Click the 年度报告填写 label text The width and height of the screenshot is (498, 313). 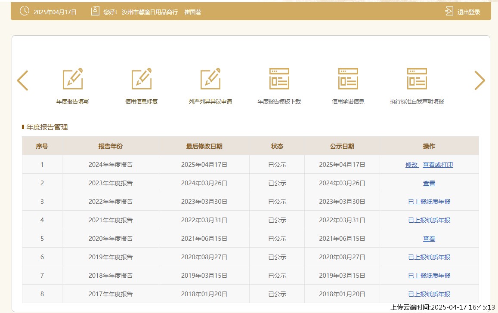click(73, 101)
